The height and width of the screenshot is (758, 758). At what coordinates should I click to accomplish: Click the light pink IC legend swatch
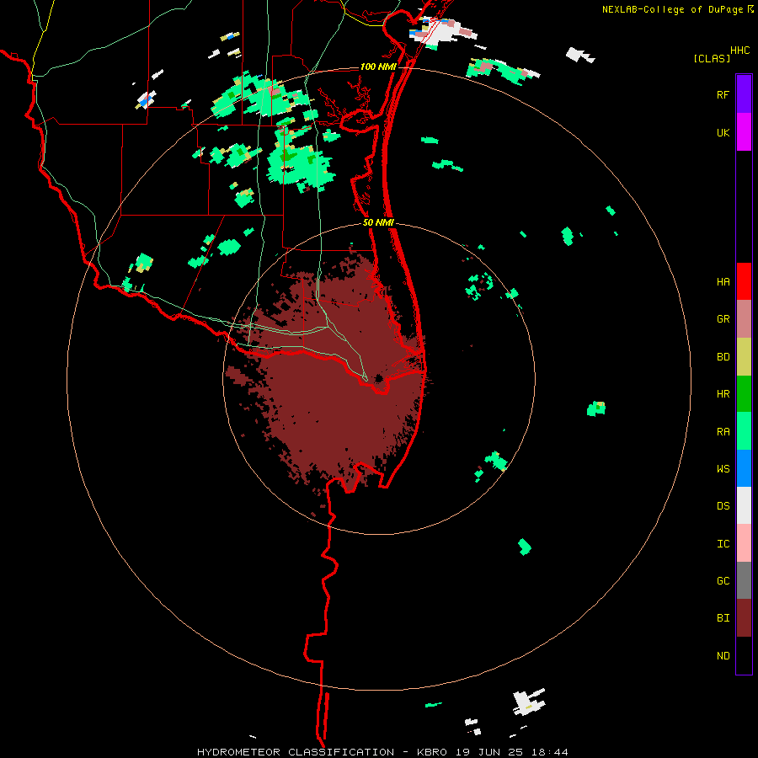(744, 543)
